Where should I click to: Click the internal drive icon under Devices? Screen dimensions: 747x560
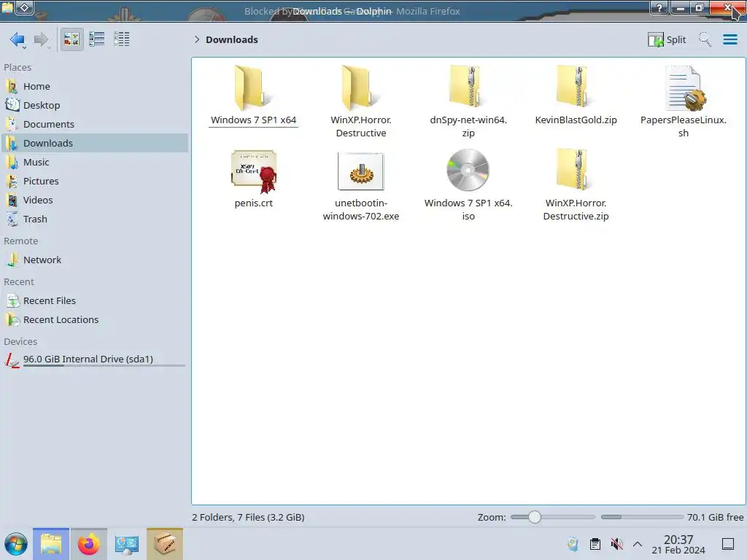click(x=12, y=360)
